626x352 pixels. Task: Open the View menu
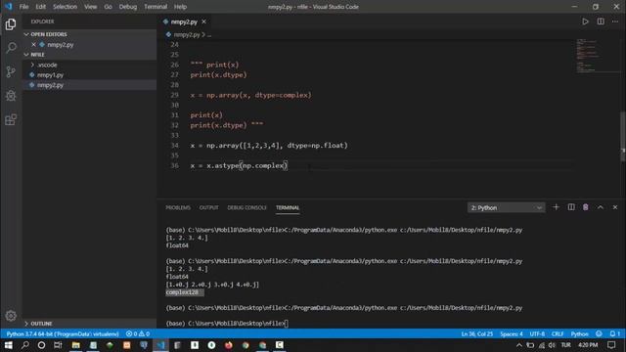[91, 7]
